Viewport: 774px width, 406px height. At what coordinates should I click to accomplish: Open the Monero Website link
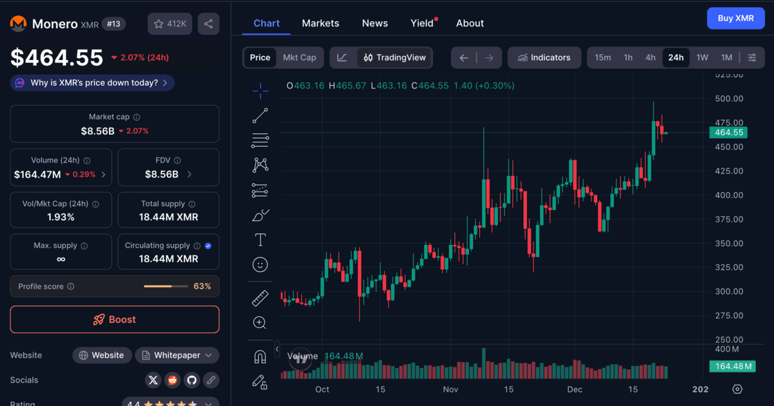pyautogui.click(x=102, y=355)
